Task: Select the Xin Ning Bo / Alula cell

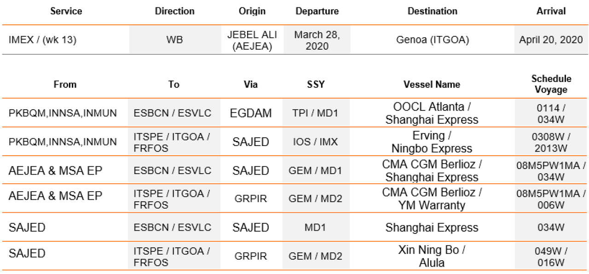Action: pyautogui.click(x=432, y=256)
